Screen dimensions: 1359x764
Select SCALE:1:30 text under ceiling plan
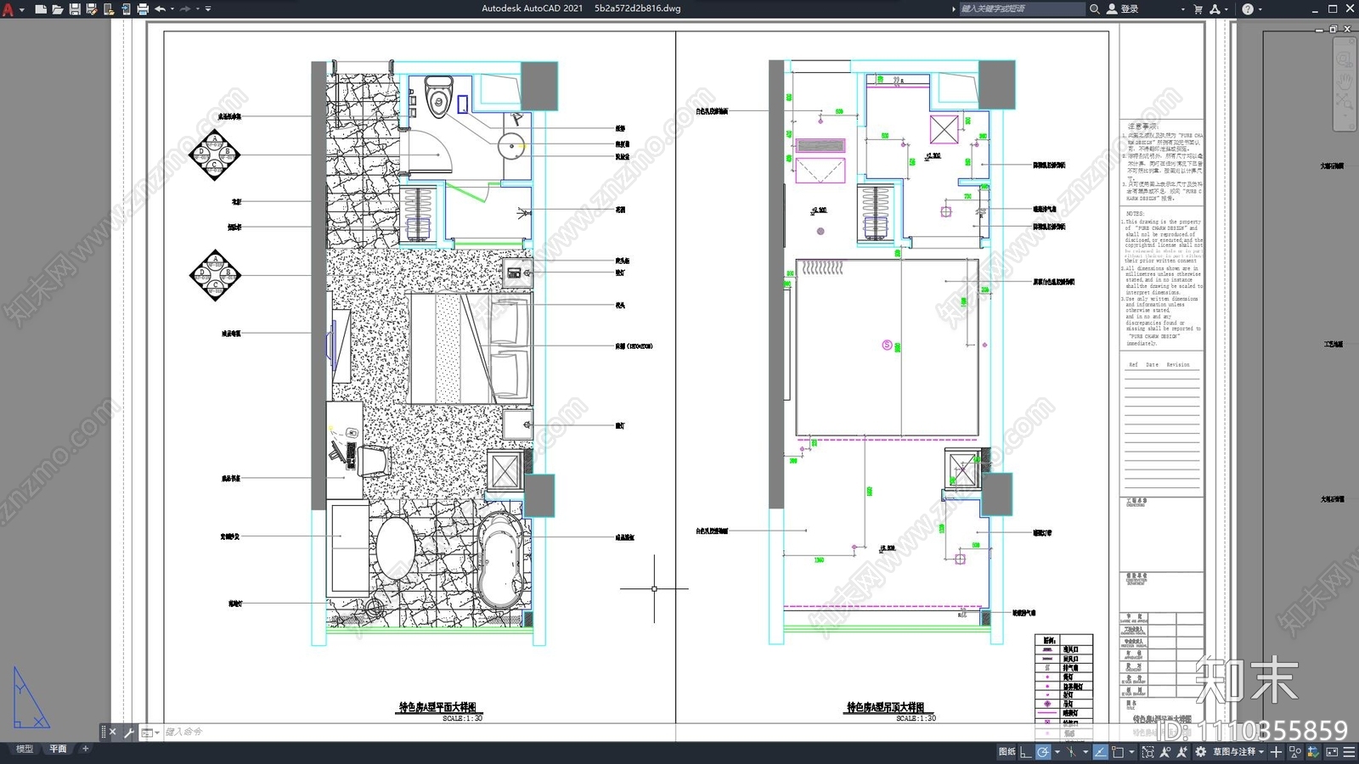click(x=916, y=718)
